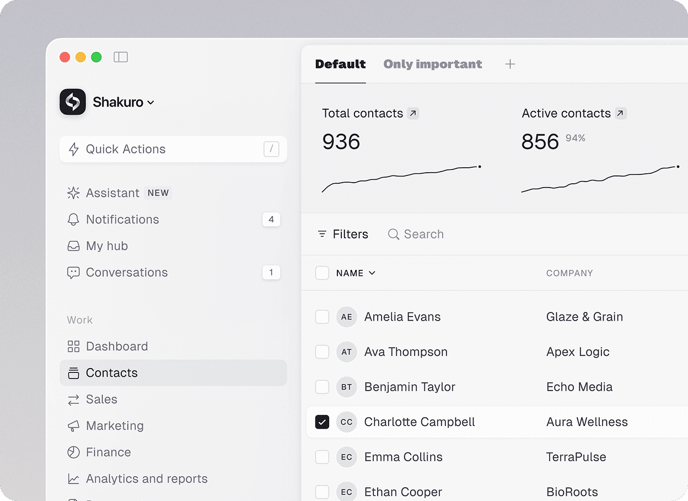The height and width of the screenshot is (501, 688).
Task: Check the Ava Thompson row checkbox
Action: [x=322, y=352]
